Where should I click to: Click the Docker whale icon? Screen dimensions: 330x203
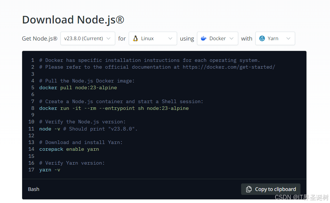pos(203,38)
